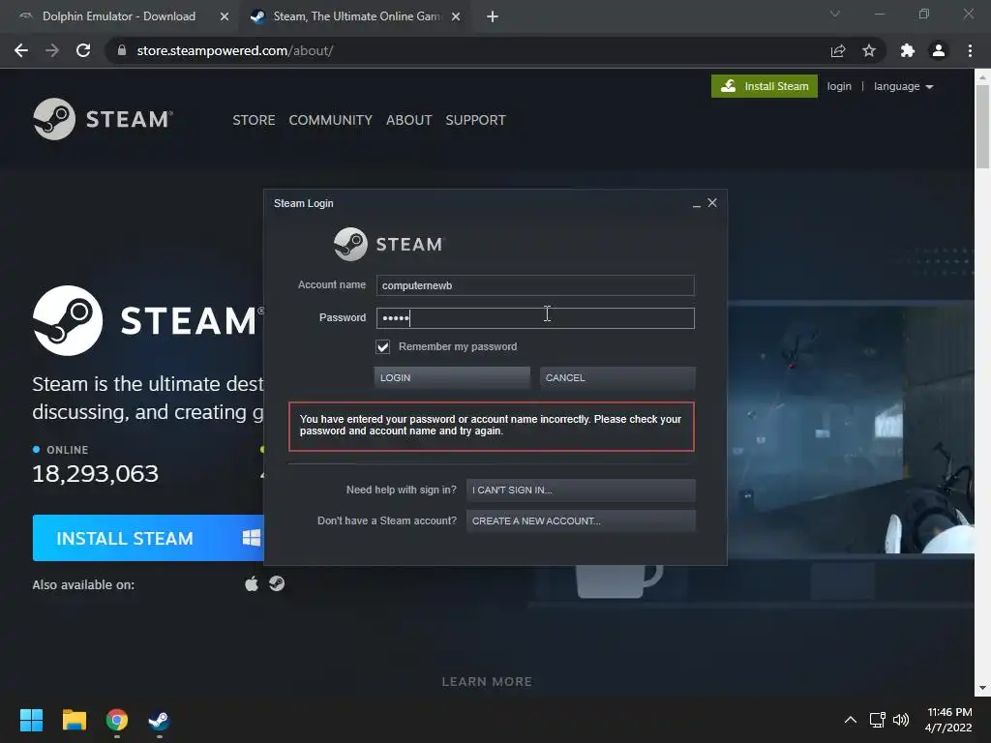Click the LOGIN button in Steam dialog
Image resolution: width=991 pixels, height=743 pixels.
pos(452,378)
